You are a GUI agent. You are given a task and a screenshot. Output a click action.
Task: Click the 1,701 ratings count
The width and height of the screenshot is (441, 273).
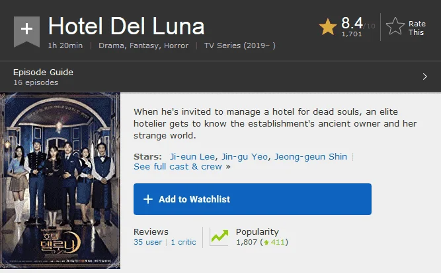click(x=352, y=34)
